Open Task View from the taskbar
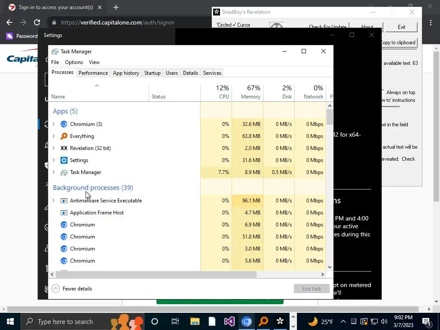Image resolution: width=440 pixels, height=330 pixels. [x=175, y=321]
